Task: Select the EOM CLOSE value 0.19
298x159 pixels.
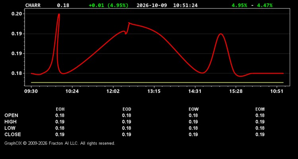Action: pos(260,134)
